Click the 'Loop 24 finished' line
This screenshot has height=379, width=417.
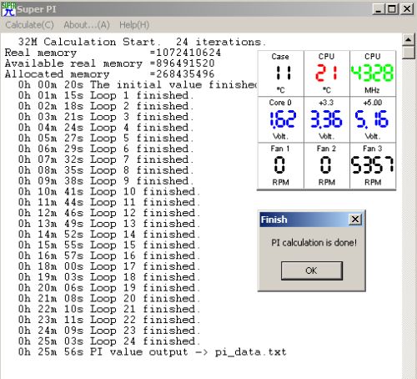(x=109, y=341)
